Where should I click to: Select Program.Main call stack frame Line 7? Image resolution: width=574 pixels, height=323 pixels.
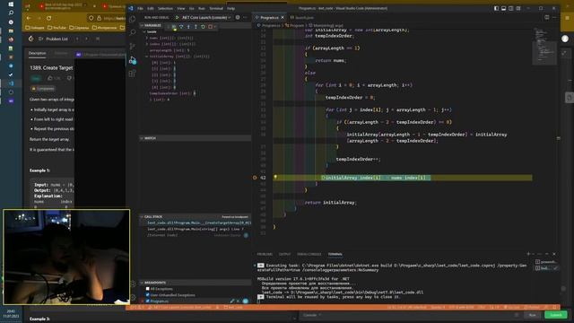196,230
